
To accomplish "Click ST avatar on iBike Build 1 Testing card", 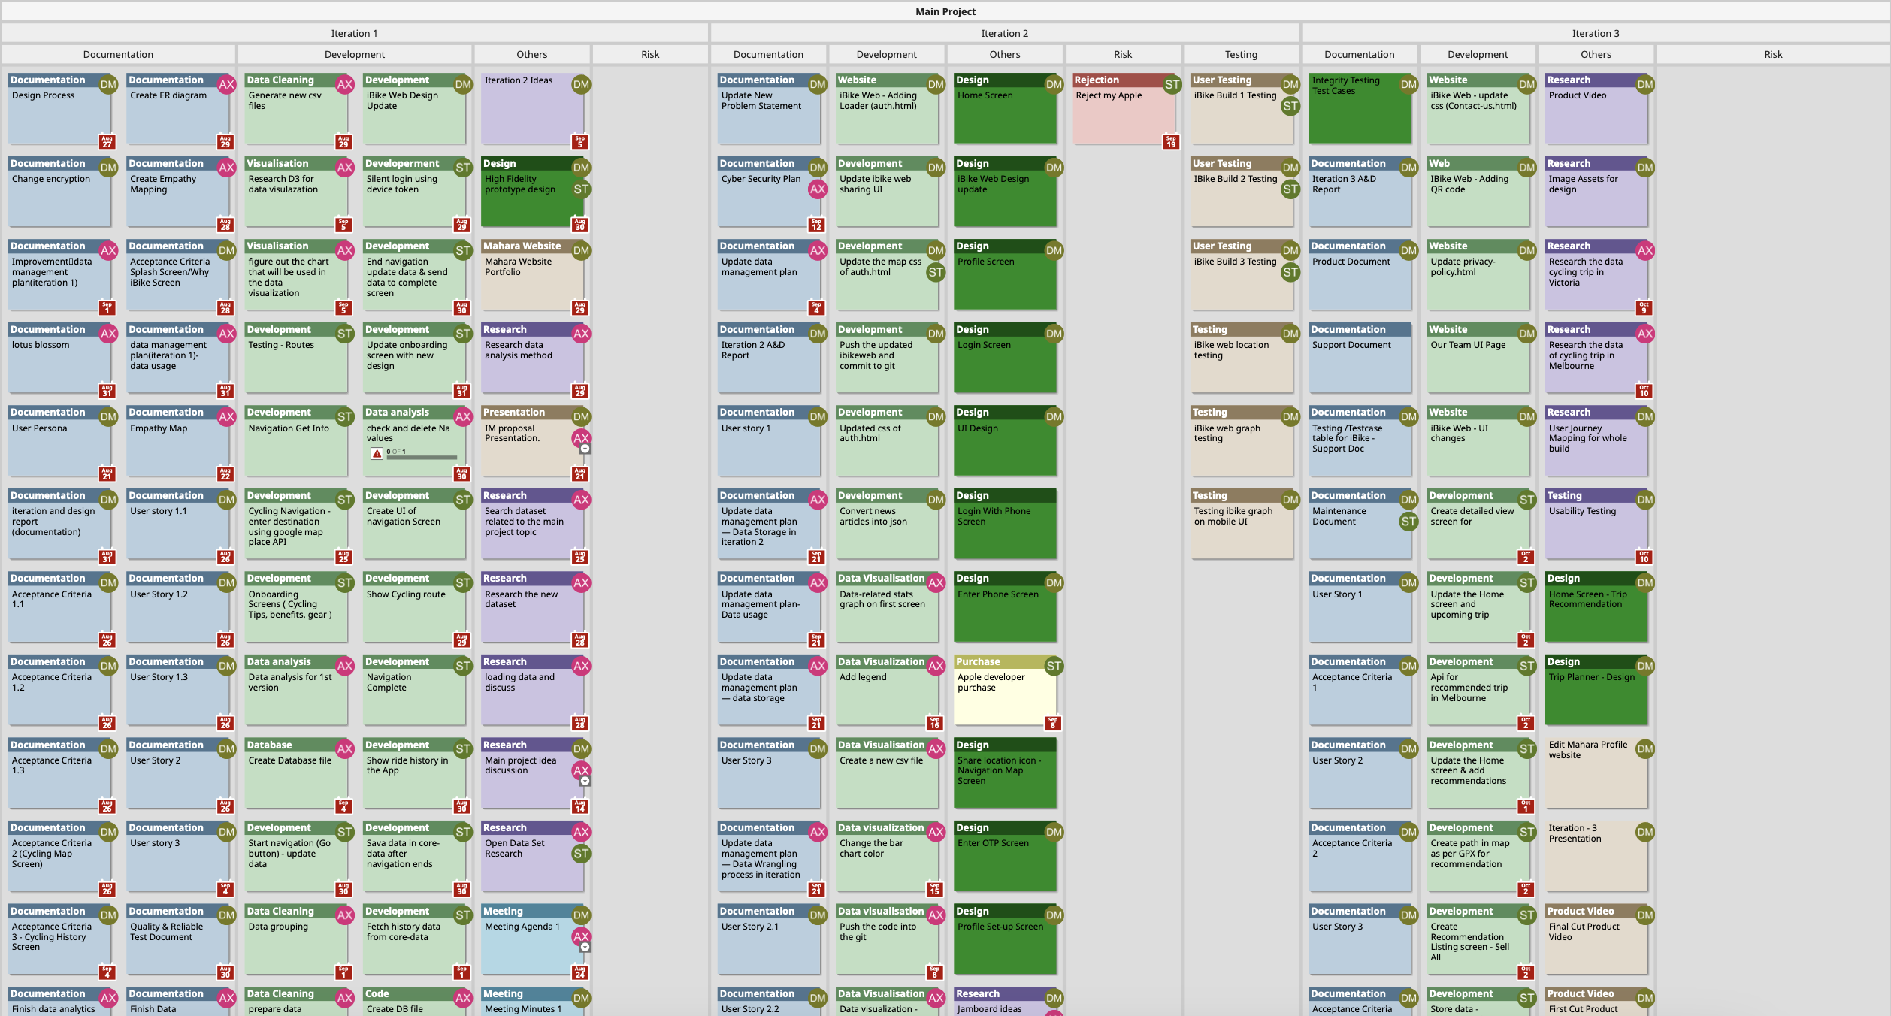I will 1290,106.
